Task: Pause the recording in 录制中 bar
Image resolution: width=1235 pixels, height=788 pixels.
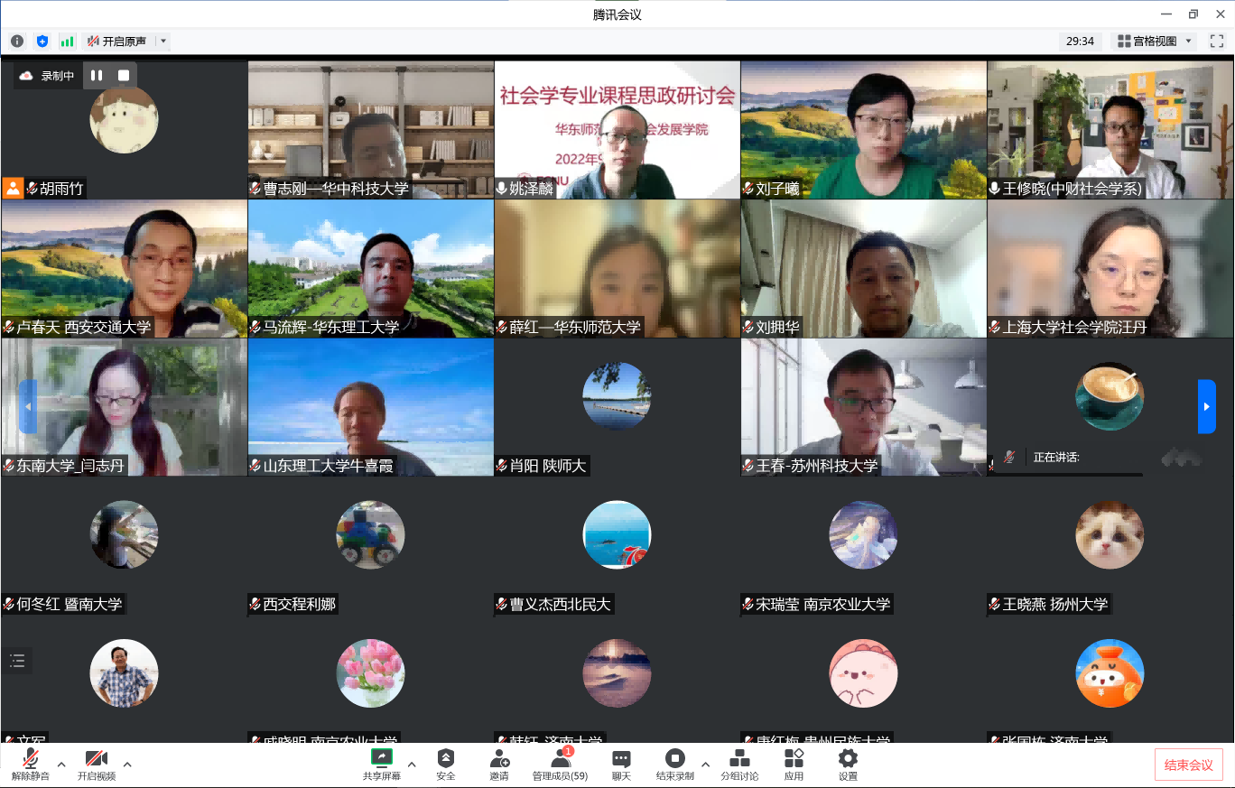Action: (x=97, y=76)
